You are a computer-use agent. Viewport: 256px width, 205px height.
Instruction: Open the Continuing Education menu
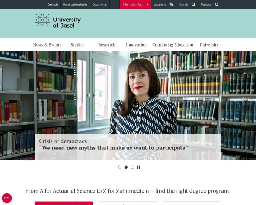click(173, 45)
